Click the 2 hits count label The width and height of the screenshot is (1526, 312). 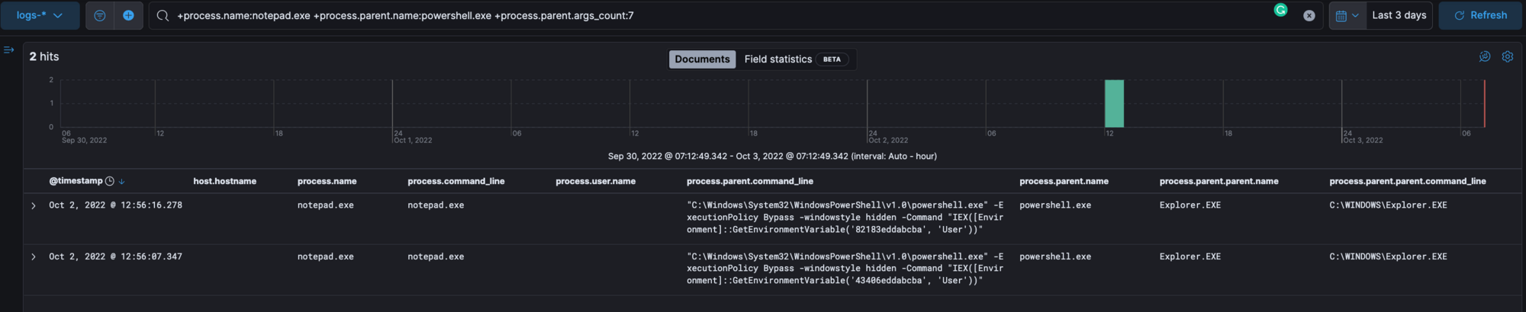(44, 56)
